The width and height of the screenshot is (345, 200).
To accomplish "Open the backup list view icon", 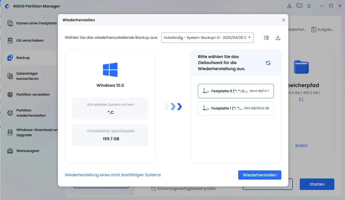I will pyautogui.click(x=266, y=38).
